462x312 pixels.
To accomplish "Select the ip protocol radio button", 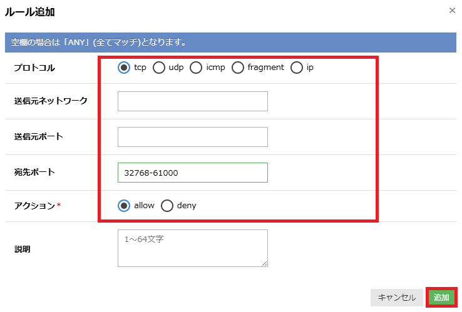I will 297,68.
